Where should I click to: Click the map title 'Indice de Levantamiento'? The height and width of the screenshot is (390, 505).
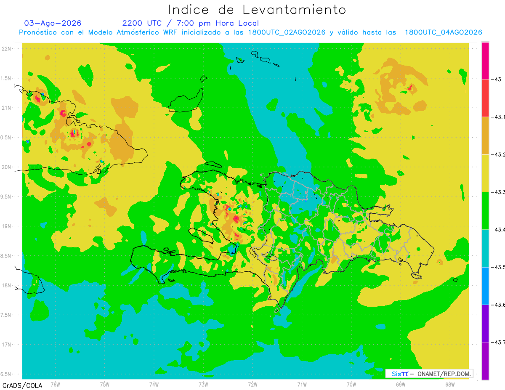tap(257, 10)
